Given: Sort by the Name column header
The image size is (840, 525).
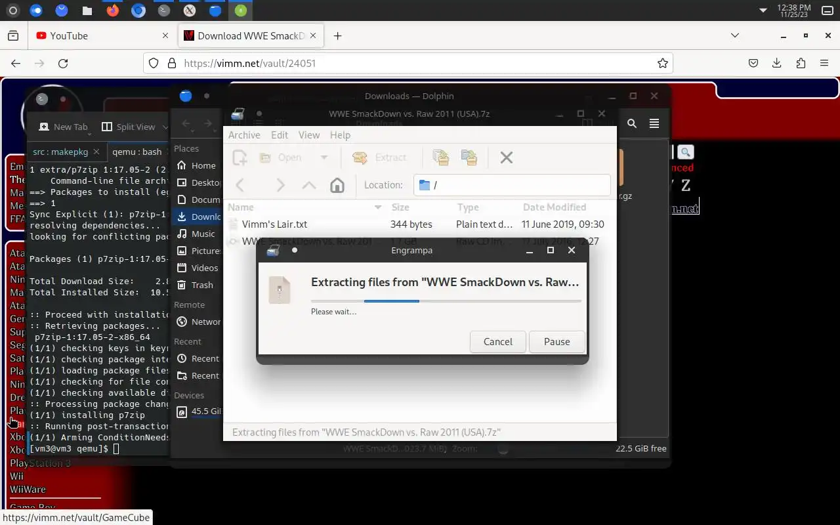Looking at the screenshot, I should (305, 207).
